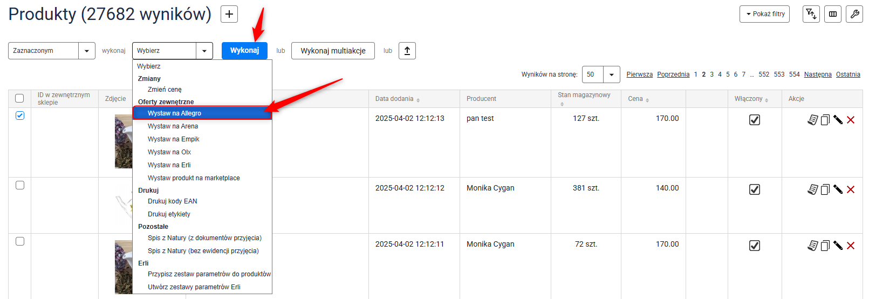Uncheck the first product row checkbox
This screenshot has width=869, height=299.
coord(20,115)
